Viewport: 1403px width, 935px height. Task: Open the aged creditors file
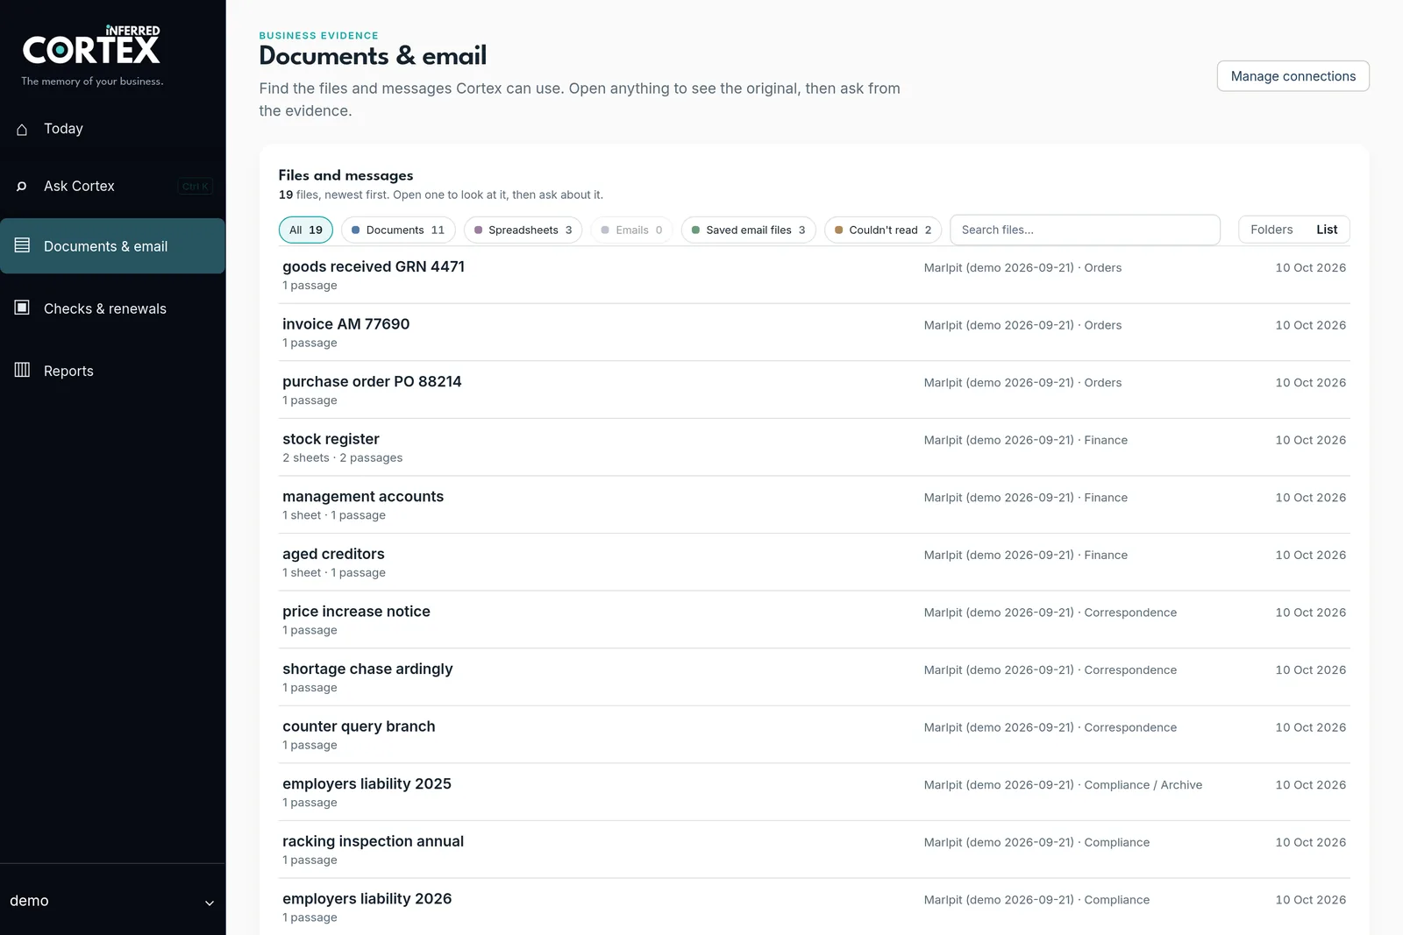814,562
